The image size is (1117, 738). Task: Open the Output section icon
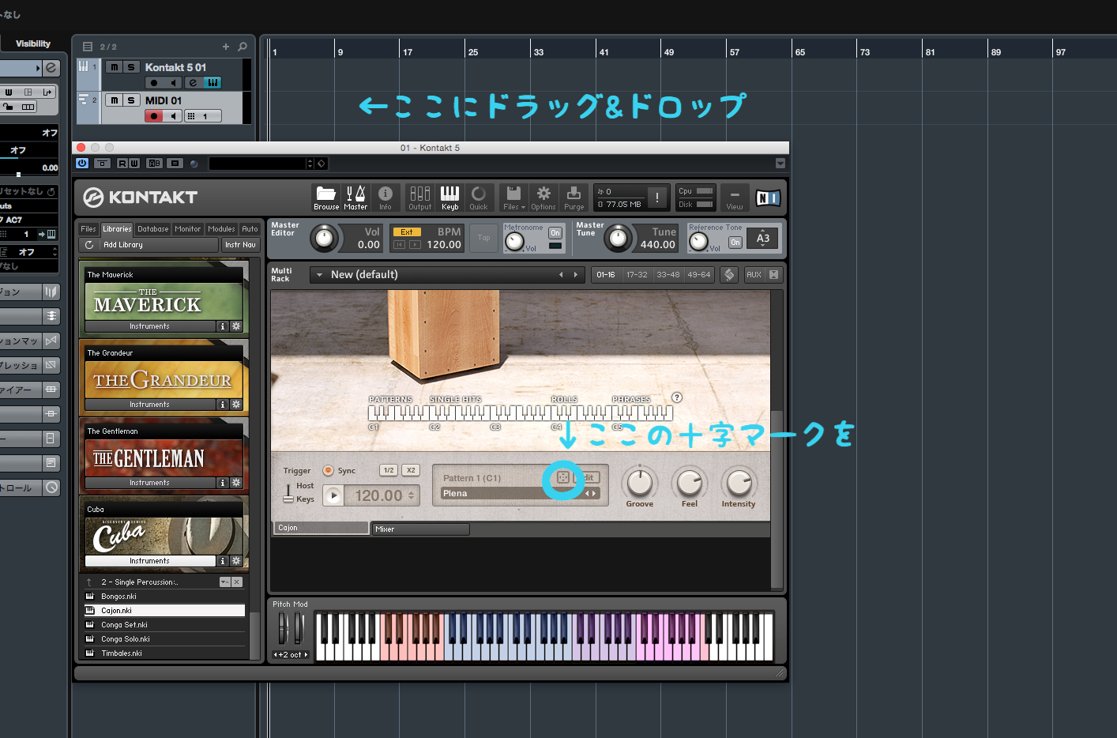tap(419, 197)
